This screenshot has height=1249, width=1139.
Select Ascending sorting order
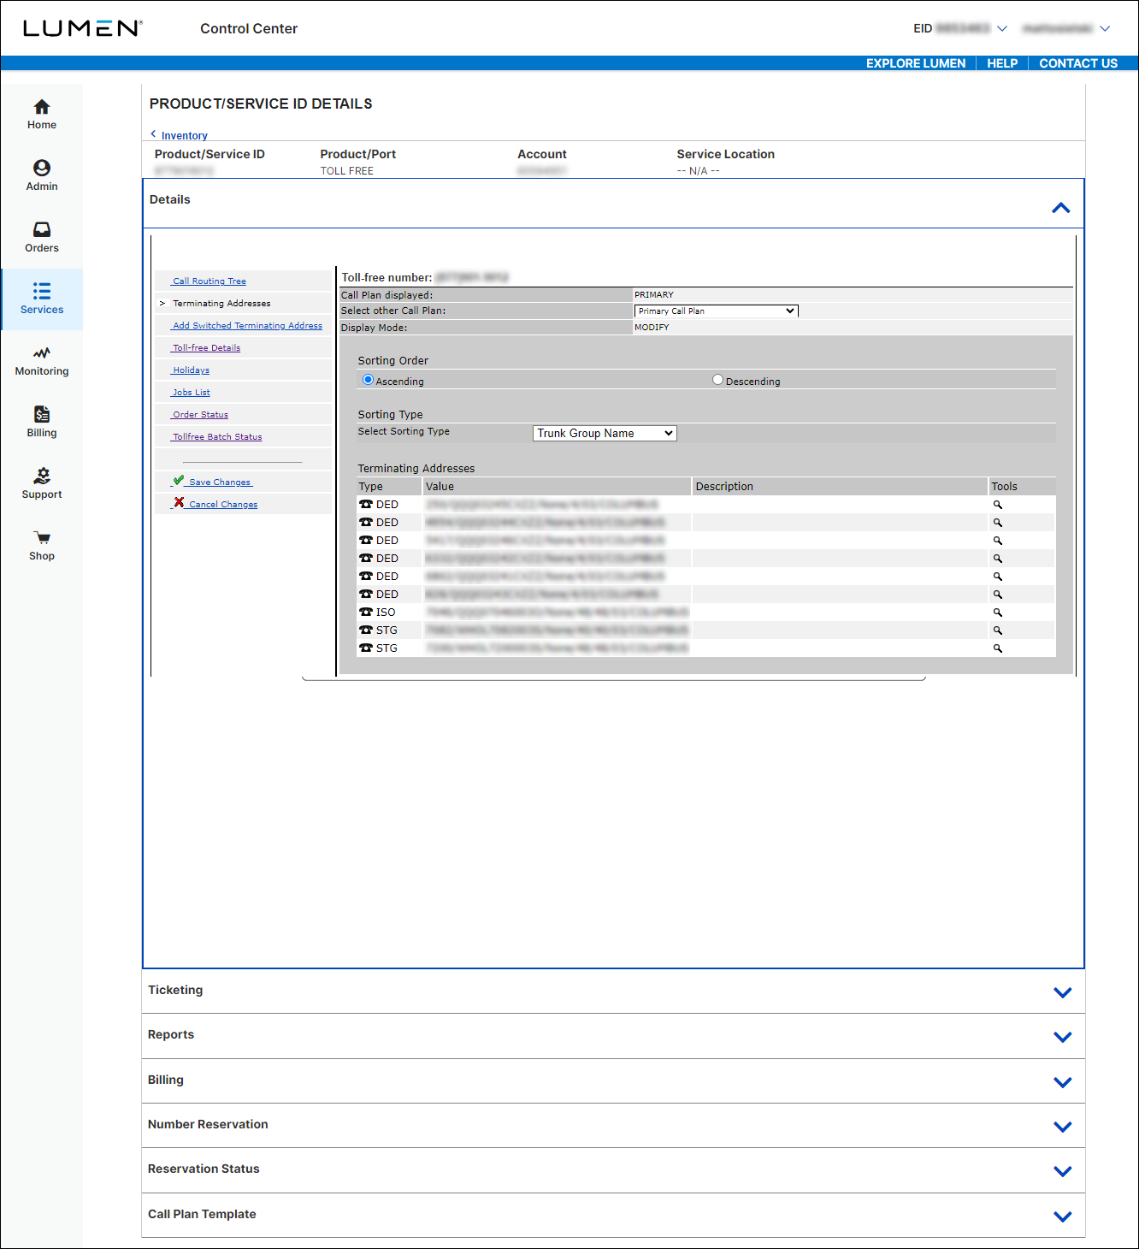coord(368,380)
